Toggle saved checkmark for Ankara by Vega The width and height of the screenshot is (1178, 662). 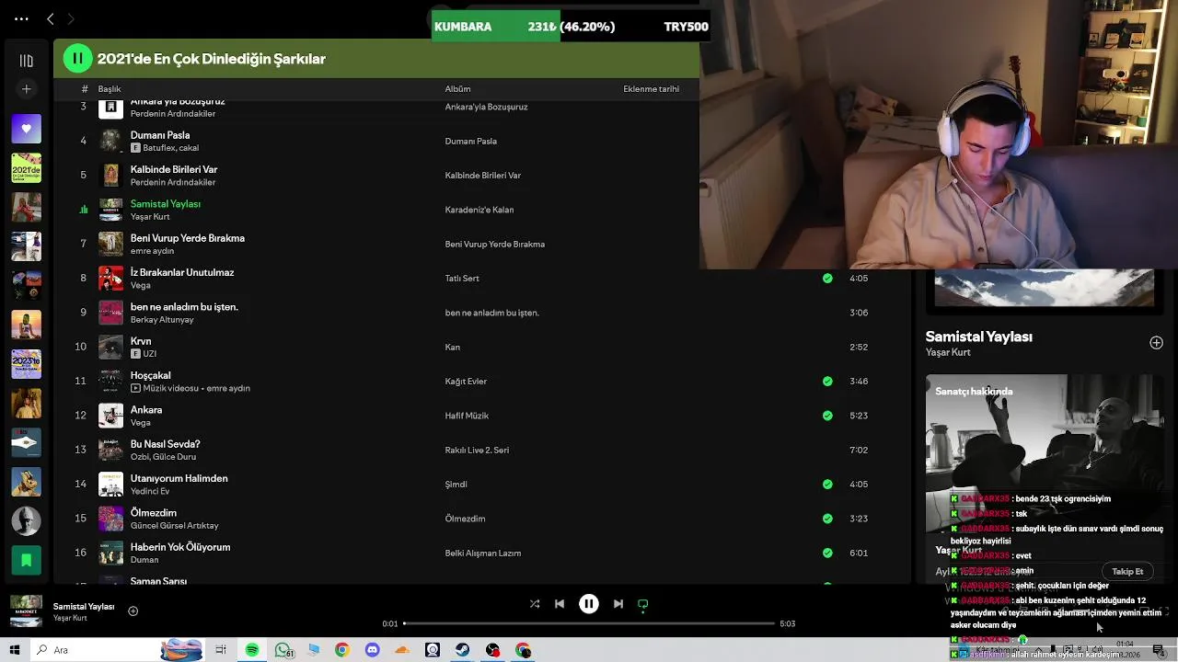coord(827,416)
